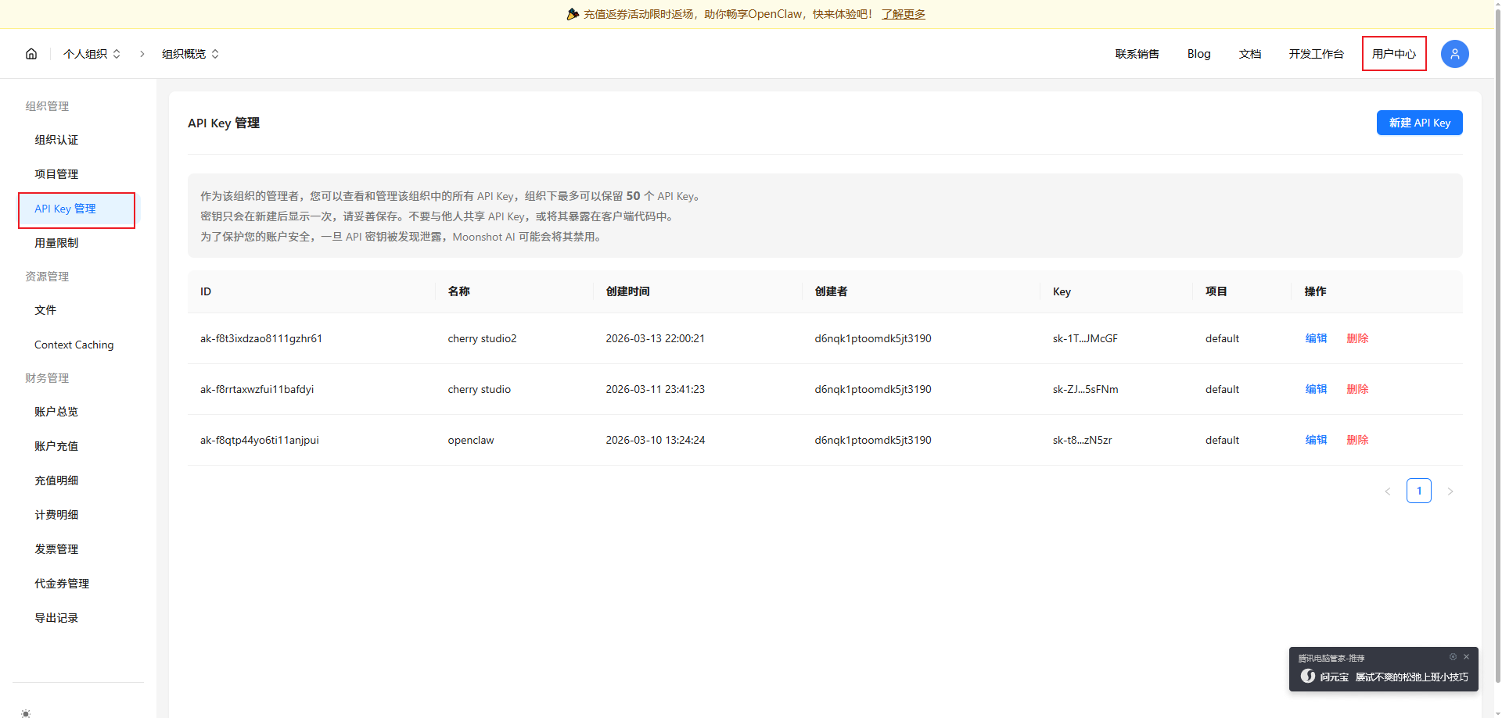Open settings gear in Tencent popup
The width and height of the screenshot is (1502, 718).
pos(1453,657)
